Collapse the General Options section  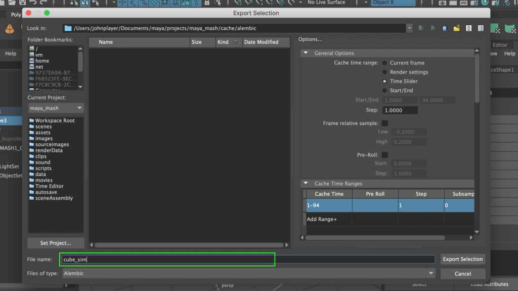pos(306,52)
